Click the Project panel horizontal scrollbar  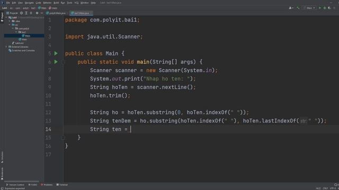click(22, 182)
